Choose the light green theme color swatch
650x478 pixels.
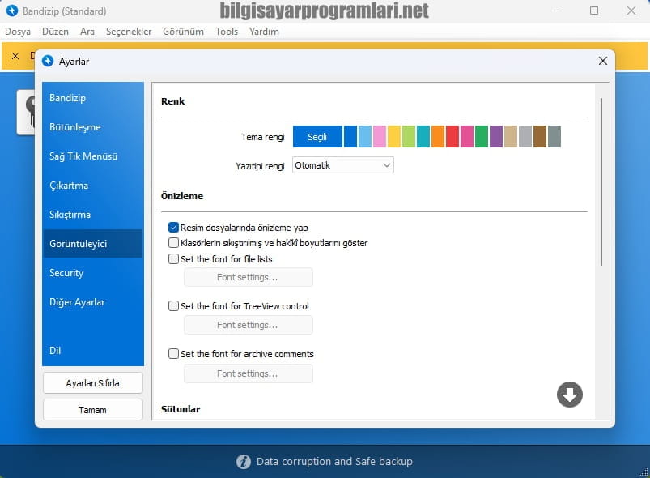click(408, 136)
